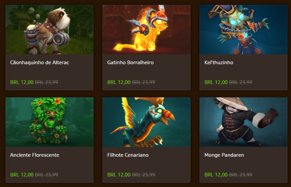This screenshot has height=187, width=291.
Task: Click the strikethrough BRL 23,99 under Gatinho Borralheiro
Action: [144, 82]
